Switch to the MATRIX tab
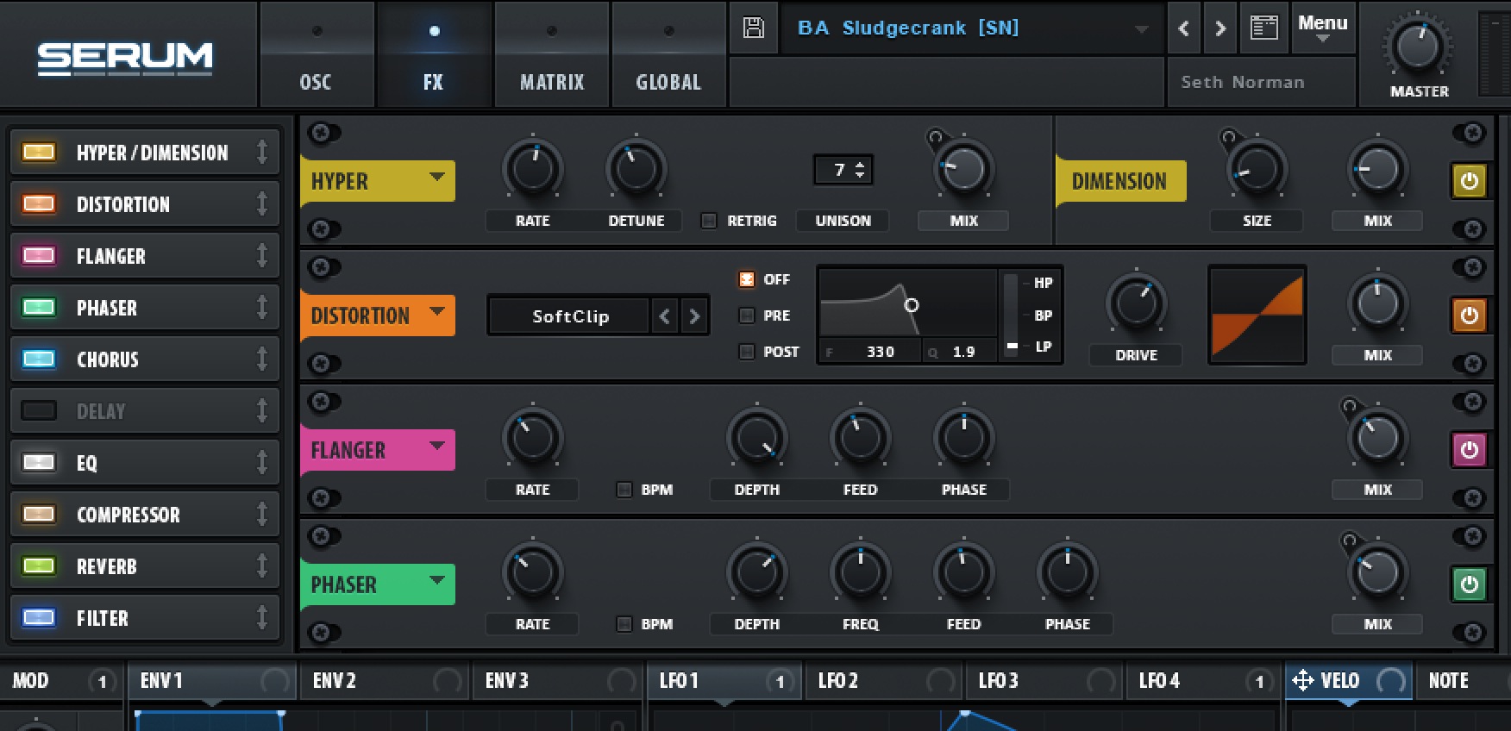Image resolution: width=1511 pixels, height=731 pixels. [x=552, y=55]
